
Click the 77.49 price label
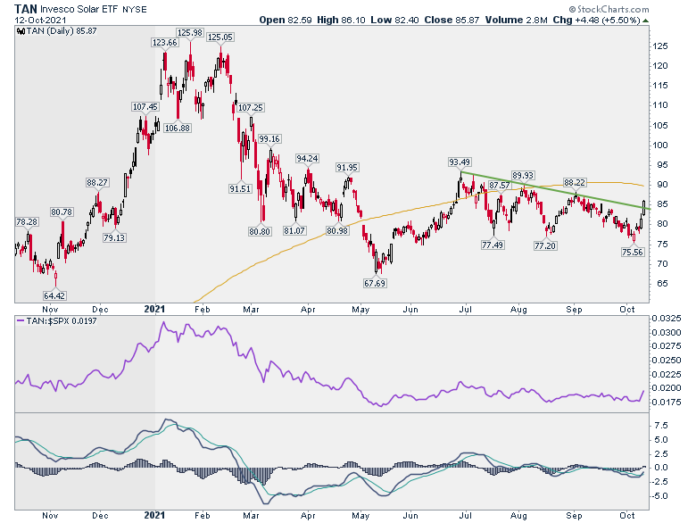coord(493,245)
